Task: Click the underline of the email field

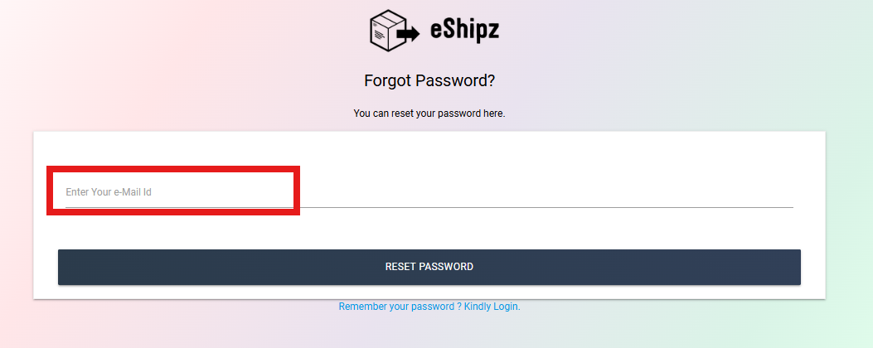Action: (x=429, y=207)
